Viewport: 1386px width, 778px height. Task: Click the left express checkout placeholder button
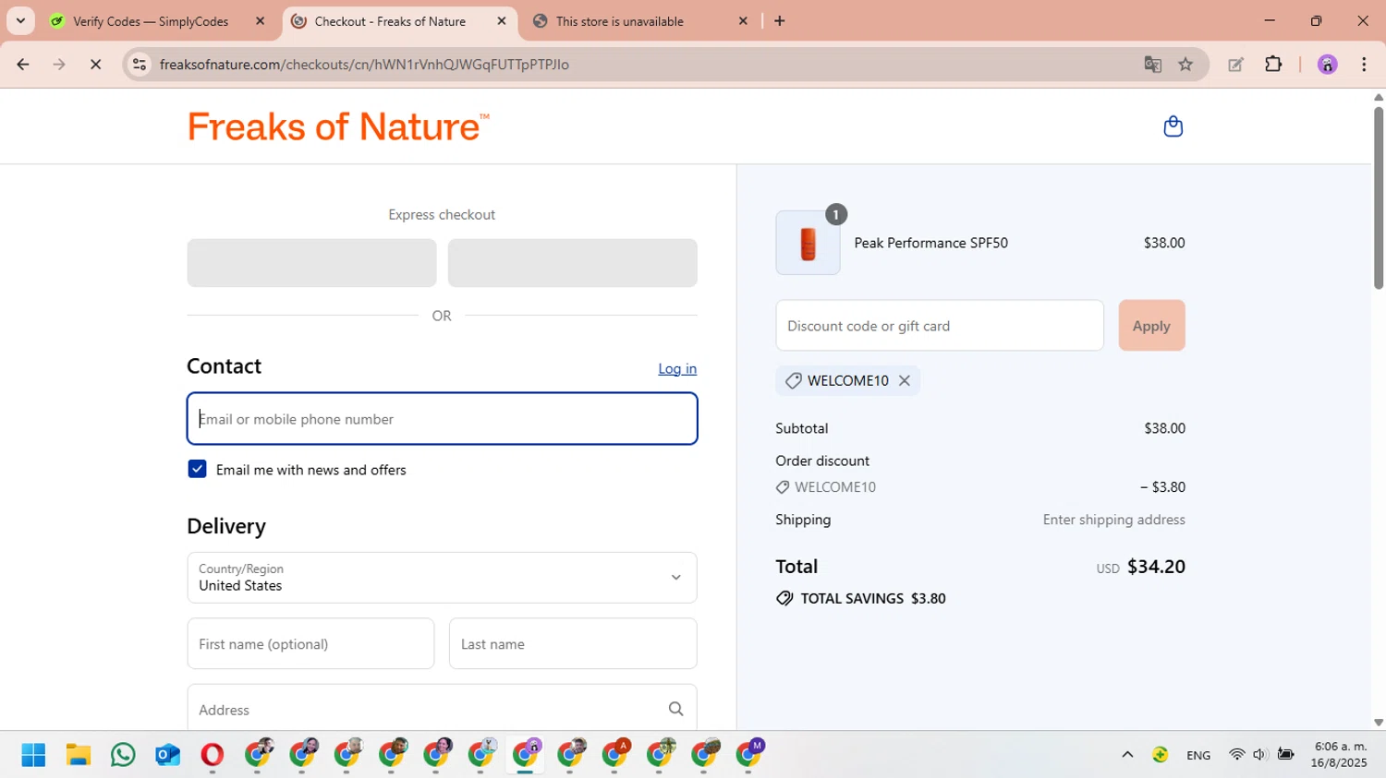click(x=311, y=263)
